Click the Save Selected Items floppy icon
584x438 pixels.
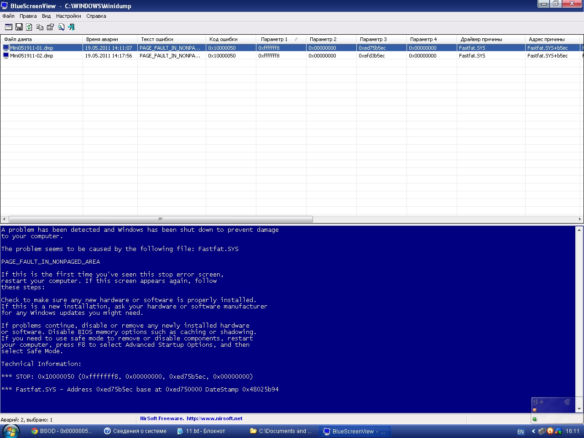click(19, 27)
